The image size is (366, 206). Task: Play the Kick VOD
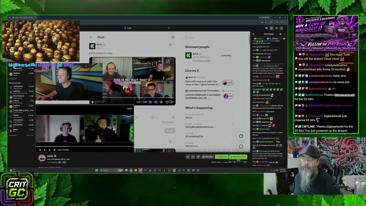[45, 150]
